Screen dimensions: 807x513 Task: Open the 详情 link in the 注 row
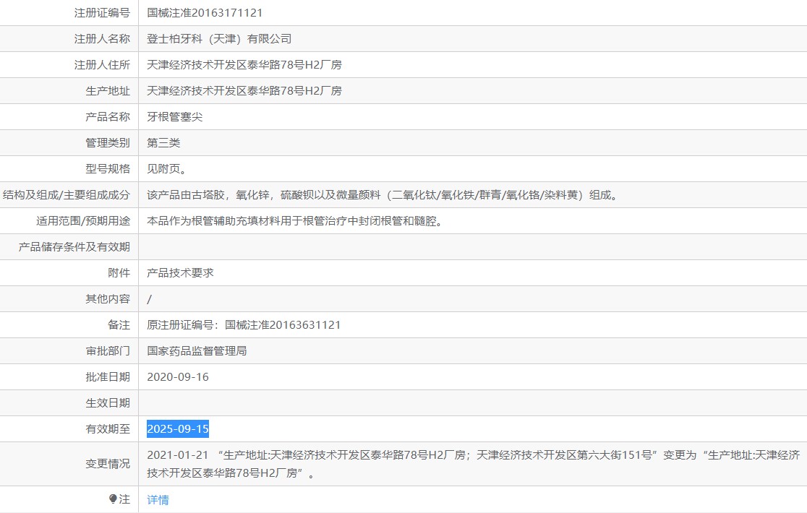158,500
